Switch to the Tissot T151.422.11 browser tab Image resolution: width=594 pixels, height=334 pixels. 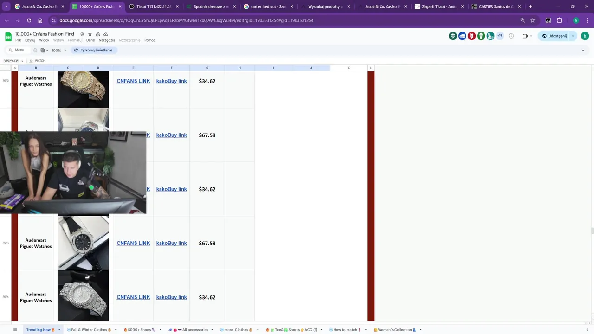154,7
